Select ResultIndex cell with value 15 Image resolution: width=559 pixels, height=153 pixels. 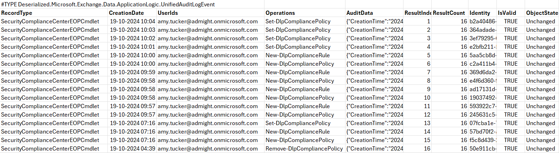418,140
